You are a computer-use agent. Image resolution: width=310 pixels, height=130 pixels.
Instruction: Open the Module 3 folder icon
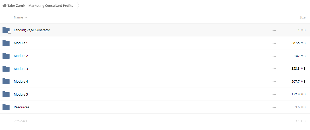[x=6, y=69]
